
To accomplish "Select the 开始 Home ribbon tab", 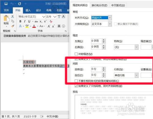I will (18, 10).
